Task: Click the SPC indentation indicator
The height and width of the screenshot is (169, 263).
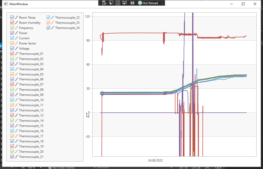Action: tap(207, 167)
